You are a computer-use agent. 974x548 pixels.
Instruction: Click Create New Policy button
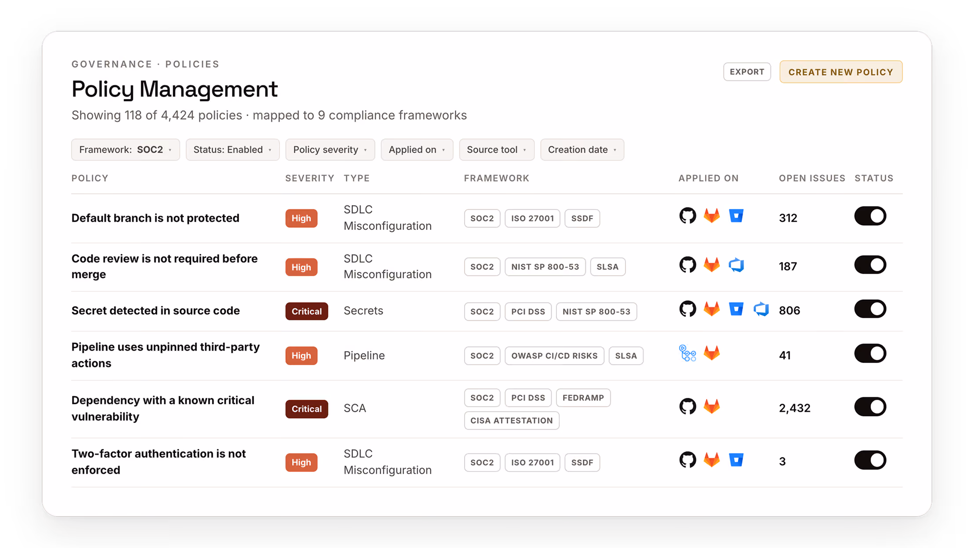(x=841, y=72)
